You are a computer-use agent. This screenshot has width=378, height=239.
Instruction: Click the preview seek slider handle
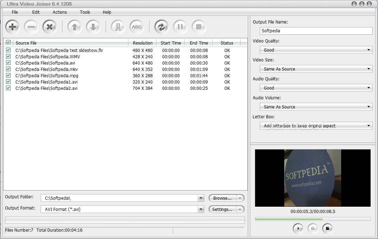point(326,219)
